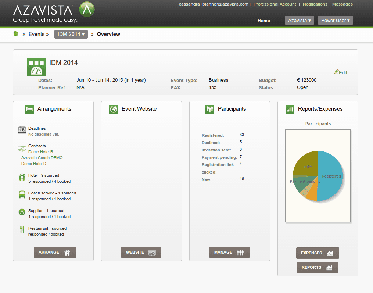Screen dimensions: 373x293
Task: Click the New participants count 16
Action: pos(242,179)
